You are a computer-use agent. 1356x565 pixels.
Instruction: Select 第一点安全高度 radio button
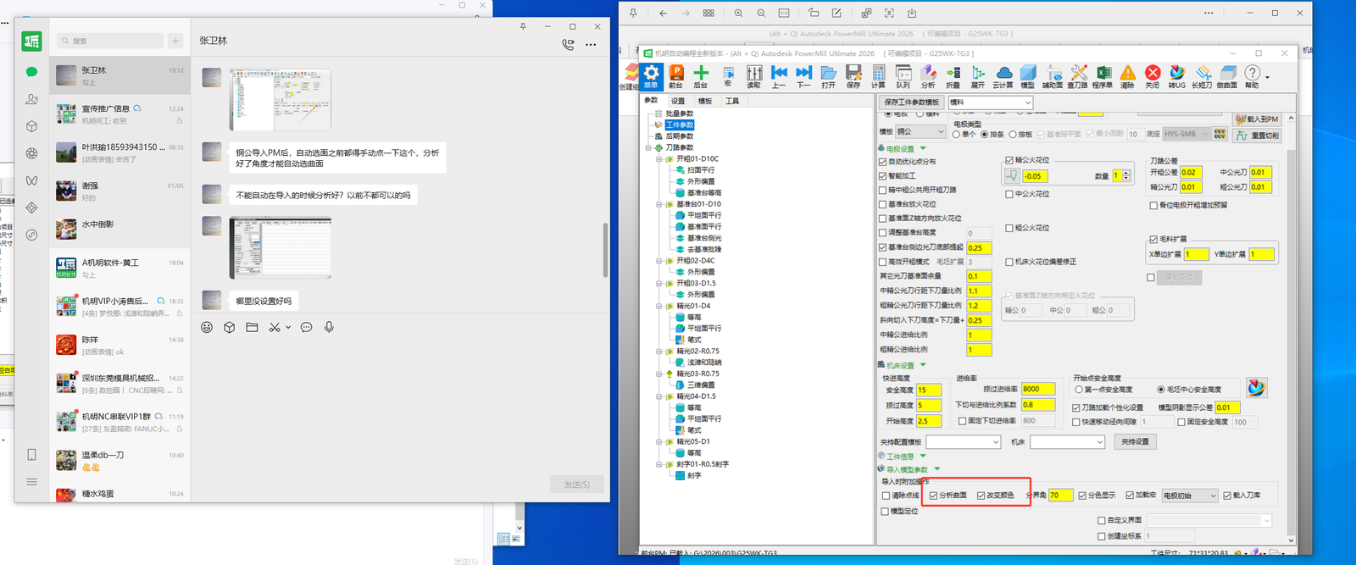point(1079,390)
